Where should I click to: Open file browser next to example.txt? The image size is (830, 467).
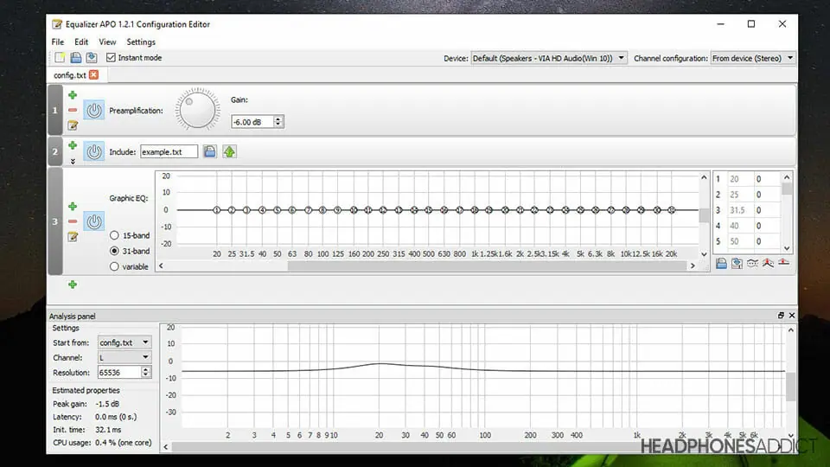(x=210, y=152)
